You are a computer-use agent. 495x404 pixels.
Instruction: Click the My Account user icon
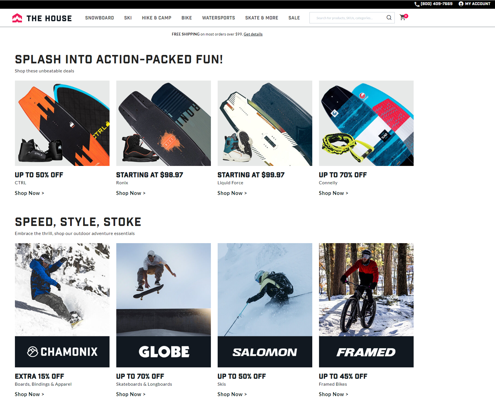(461, 4)
